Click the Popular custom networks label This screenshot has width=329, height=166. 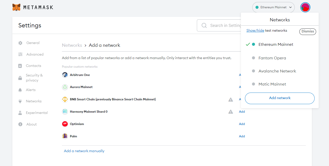click(80, 67)
